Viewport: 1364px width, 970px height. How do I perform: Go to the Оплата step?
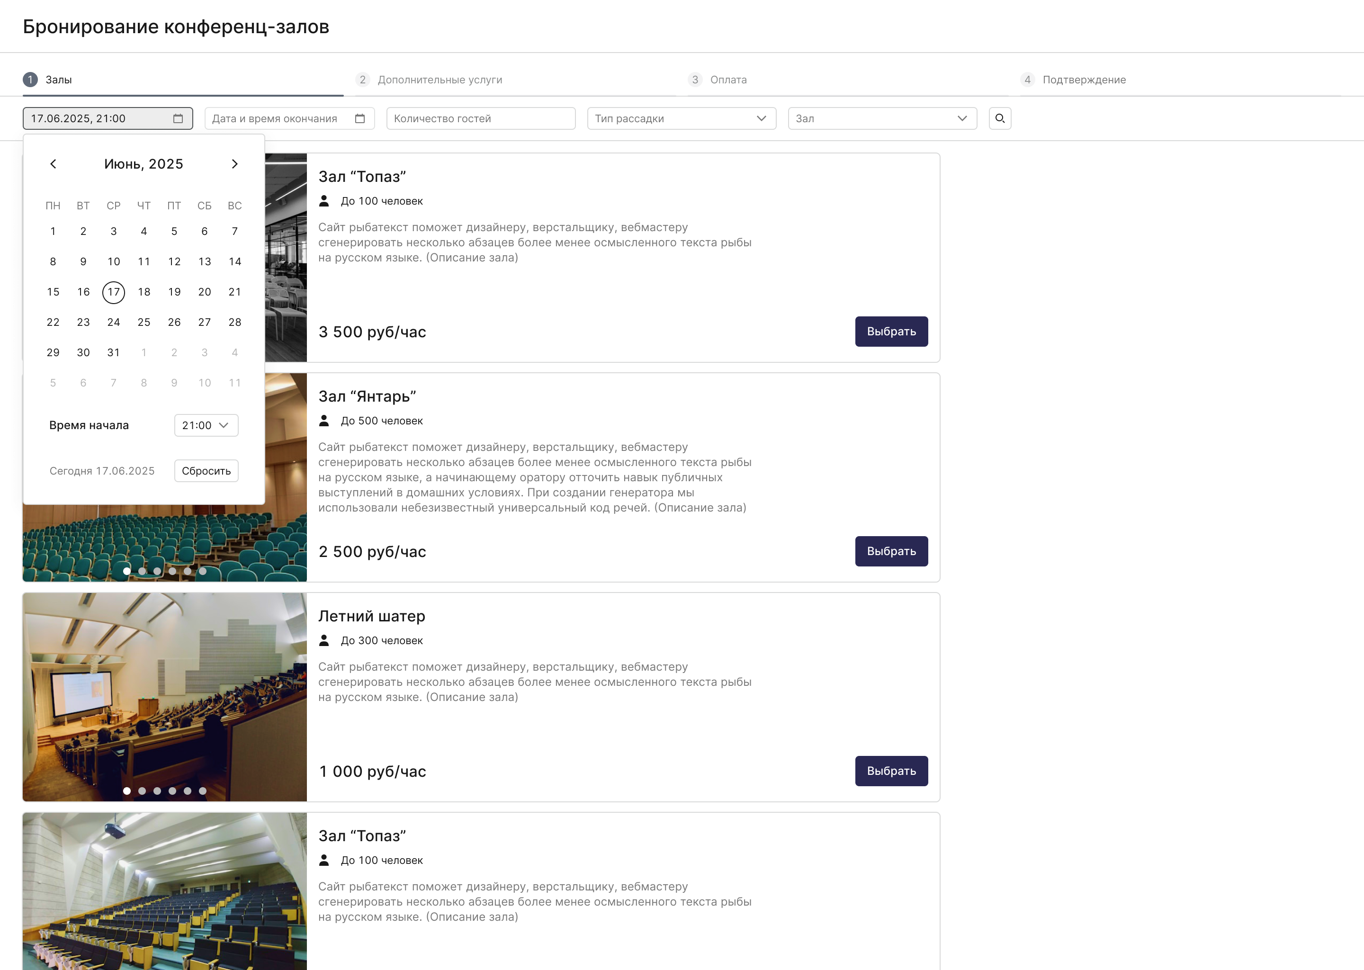(847, 80)
